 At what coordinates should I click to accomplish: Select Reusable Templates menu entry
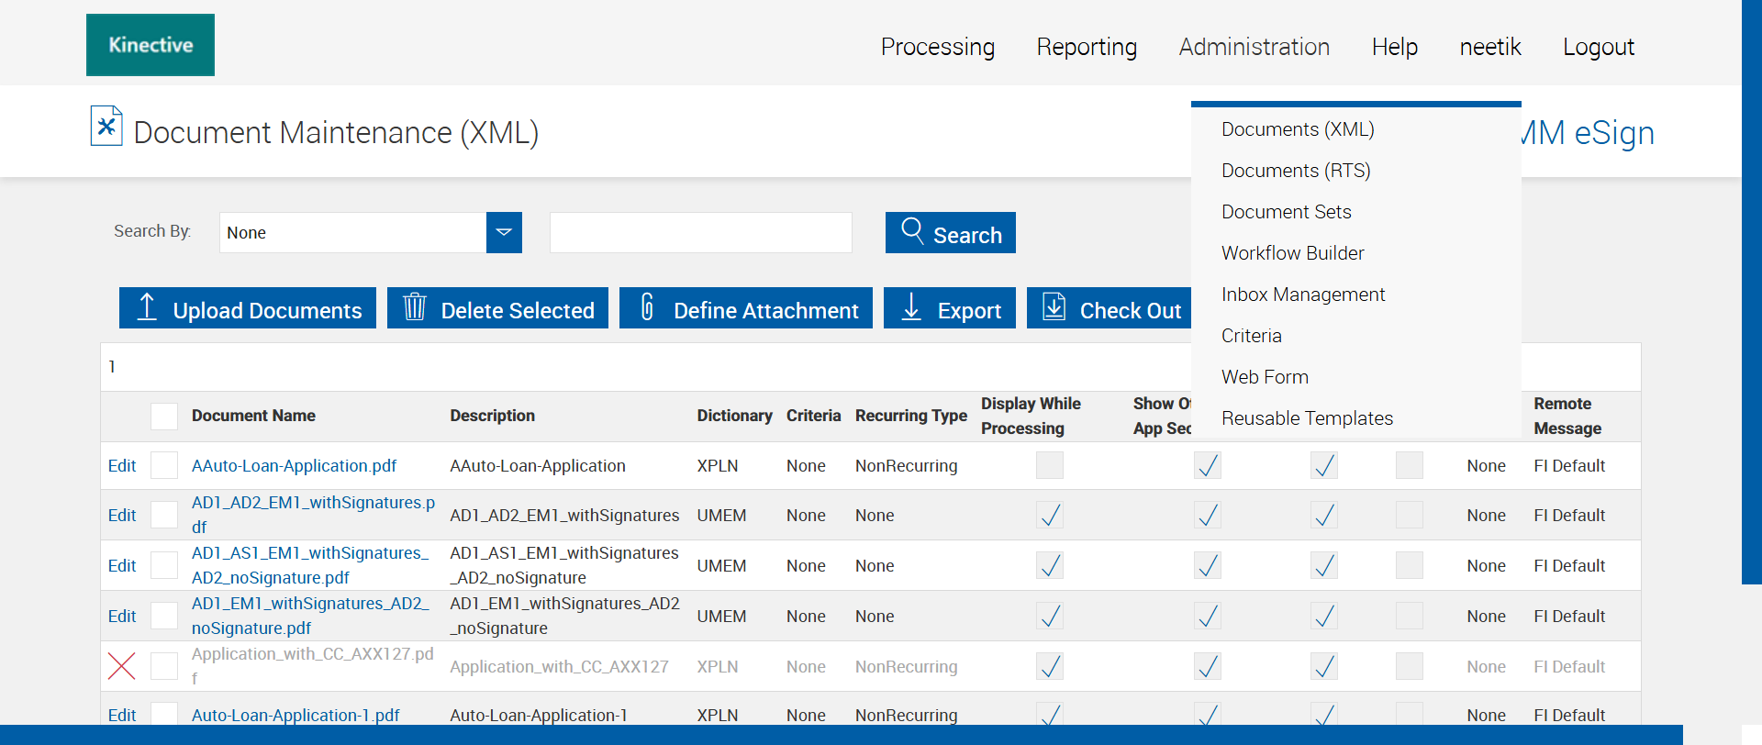1307,418
